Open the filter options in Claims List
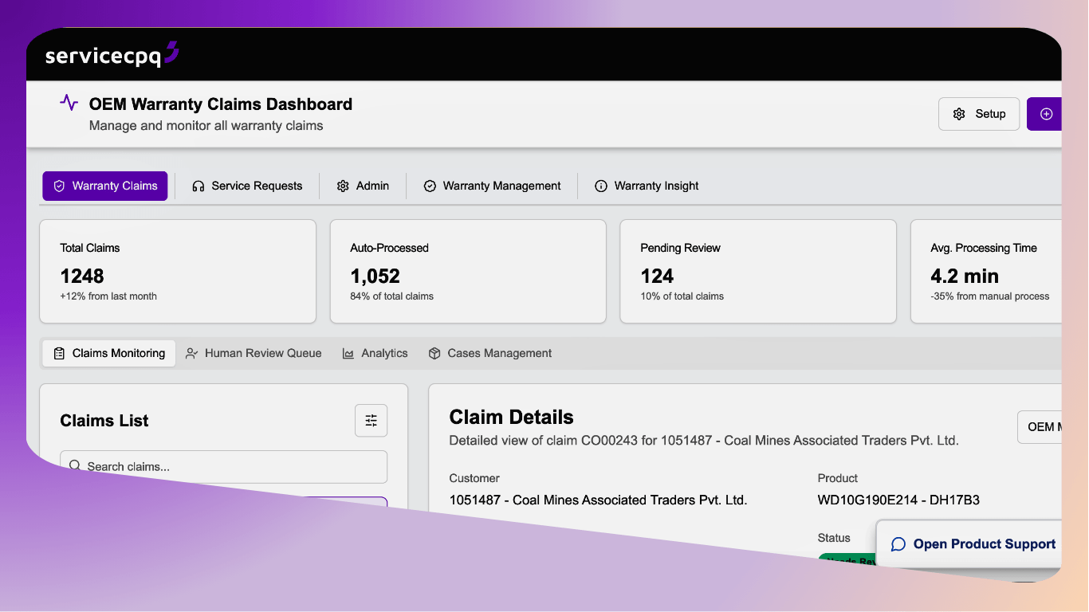This screenshot has width=1089, height=612. pyautogui.click(x=371, y=420)
